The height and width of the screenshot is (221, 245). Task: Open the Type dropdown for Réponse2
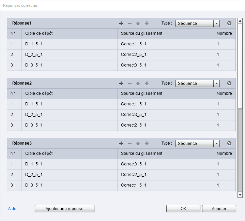(x=216, y=84)
